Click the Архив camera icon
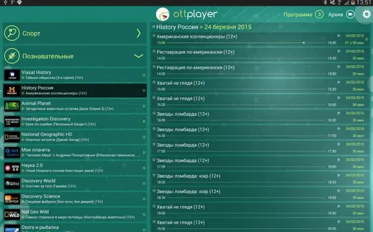 [x=350, y=15]
